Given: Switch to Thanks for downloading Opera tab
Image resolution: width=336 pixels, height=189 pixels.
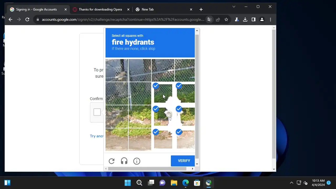Looking at the screenshot, I should pos(101,9).
